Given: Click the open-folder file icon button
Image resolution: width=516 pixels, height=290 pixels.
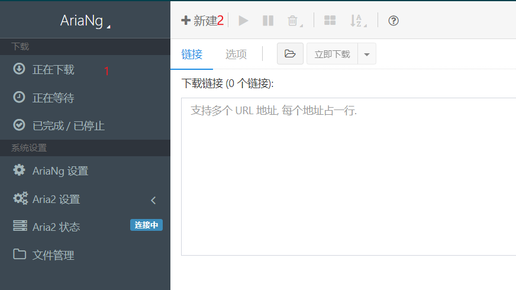Looking at the screenshot, I should (x=290, y=54).
